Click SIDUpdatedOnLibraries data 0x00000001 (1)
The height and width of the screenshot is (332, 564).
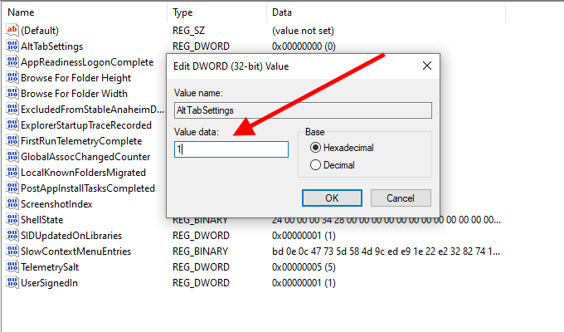(x=304, y=236)
